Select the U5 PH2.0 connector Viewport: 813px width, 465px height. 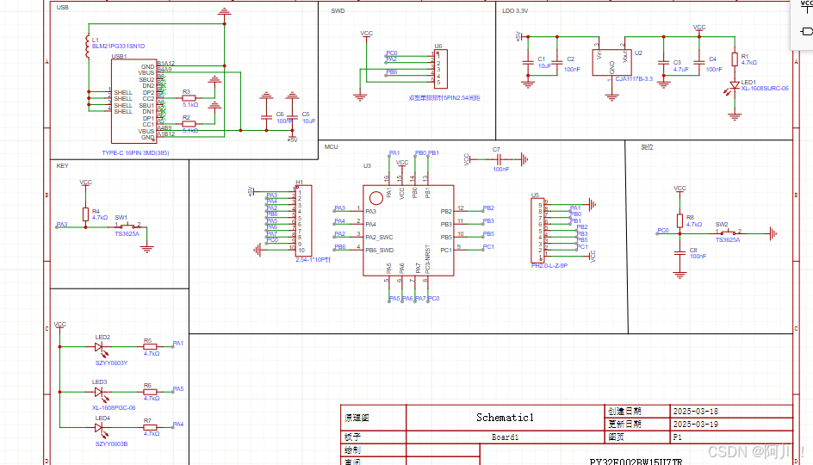pos(537,230)
